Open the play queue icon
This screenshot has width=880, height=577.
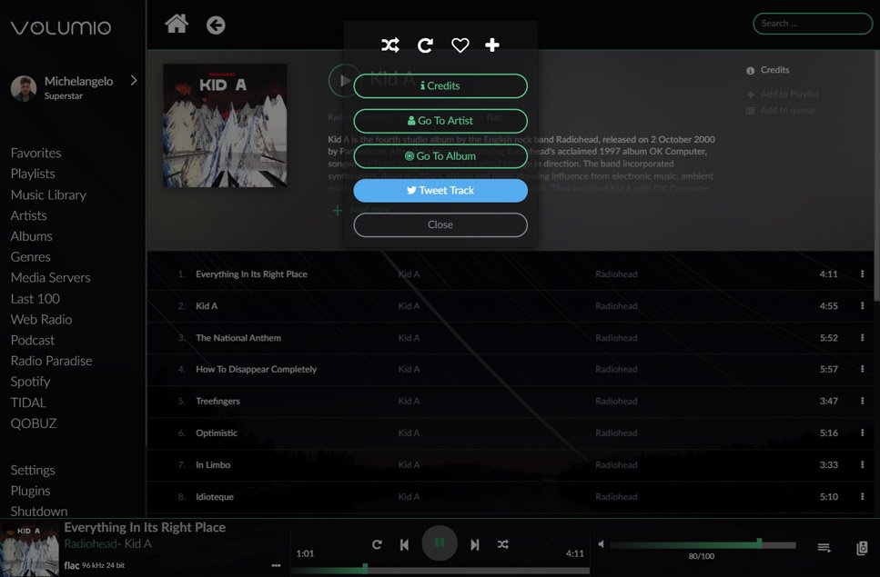pyautogui.click(x=824, y=547)
